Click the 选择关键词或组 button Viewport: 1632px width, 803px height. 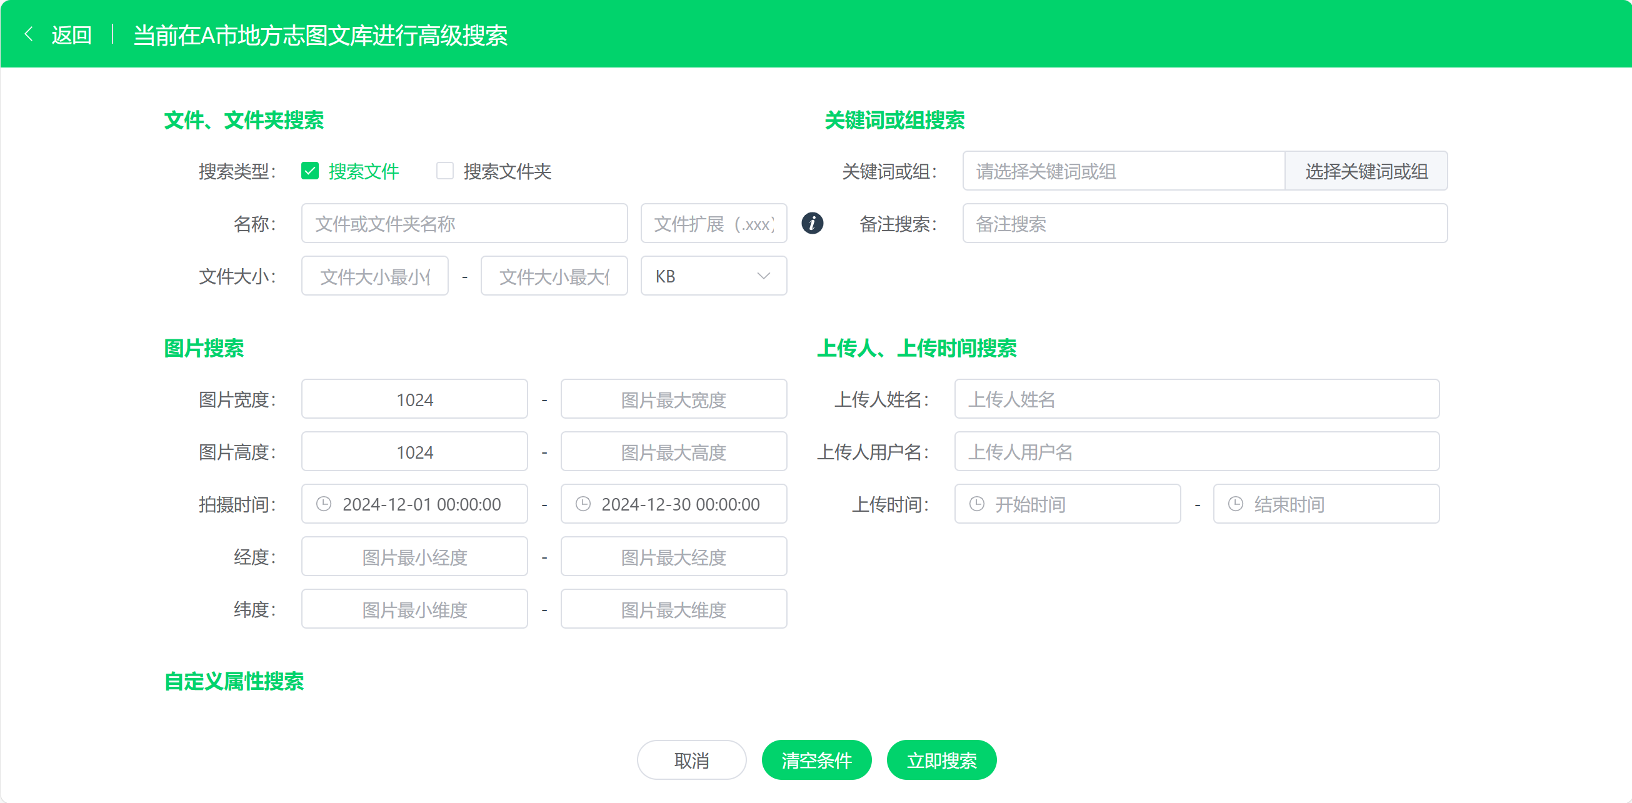tap(1366, 171)
